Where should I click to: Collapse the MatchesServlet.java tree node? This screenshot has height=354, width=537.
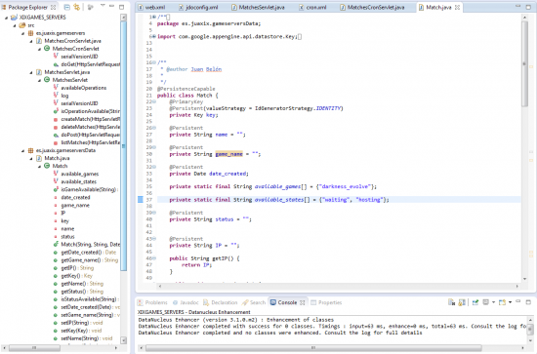click(31, 72)
